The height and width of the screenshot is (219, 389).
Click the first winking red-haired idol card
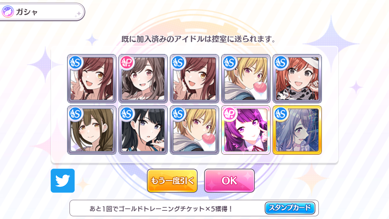point(92,78)
